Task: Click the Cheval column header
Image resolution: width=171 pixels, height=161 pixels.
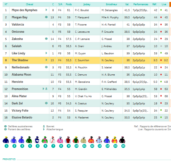Action: 29,4
